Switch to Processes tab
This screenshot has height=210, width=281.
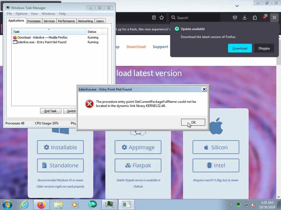pyautogui.click(x=34, y=21)
